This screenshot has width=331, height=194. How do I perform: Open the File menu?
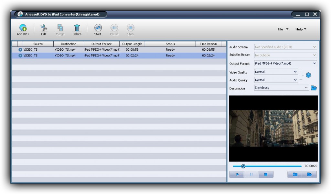pos(283,29)
